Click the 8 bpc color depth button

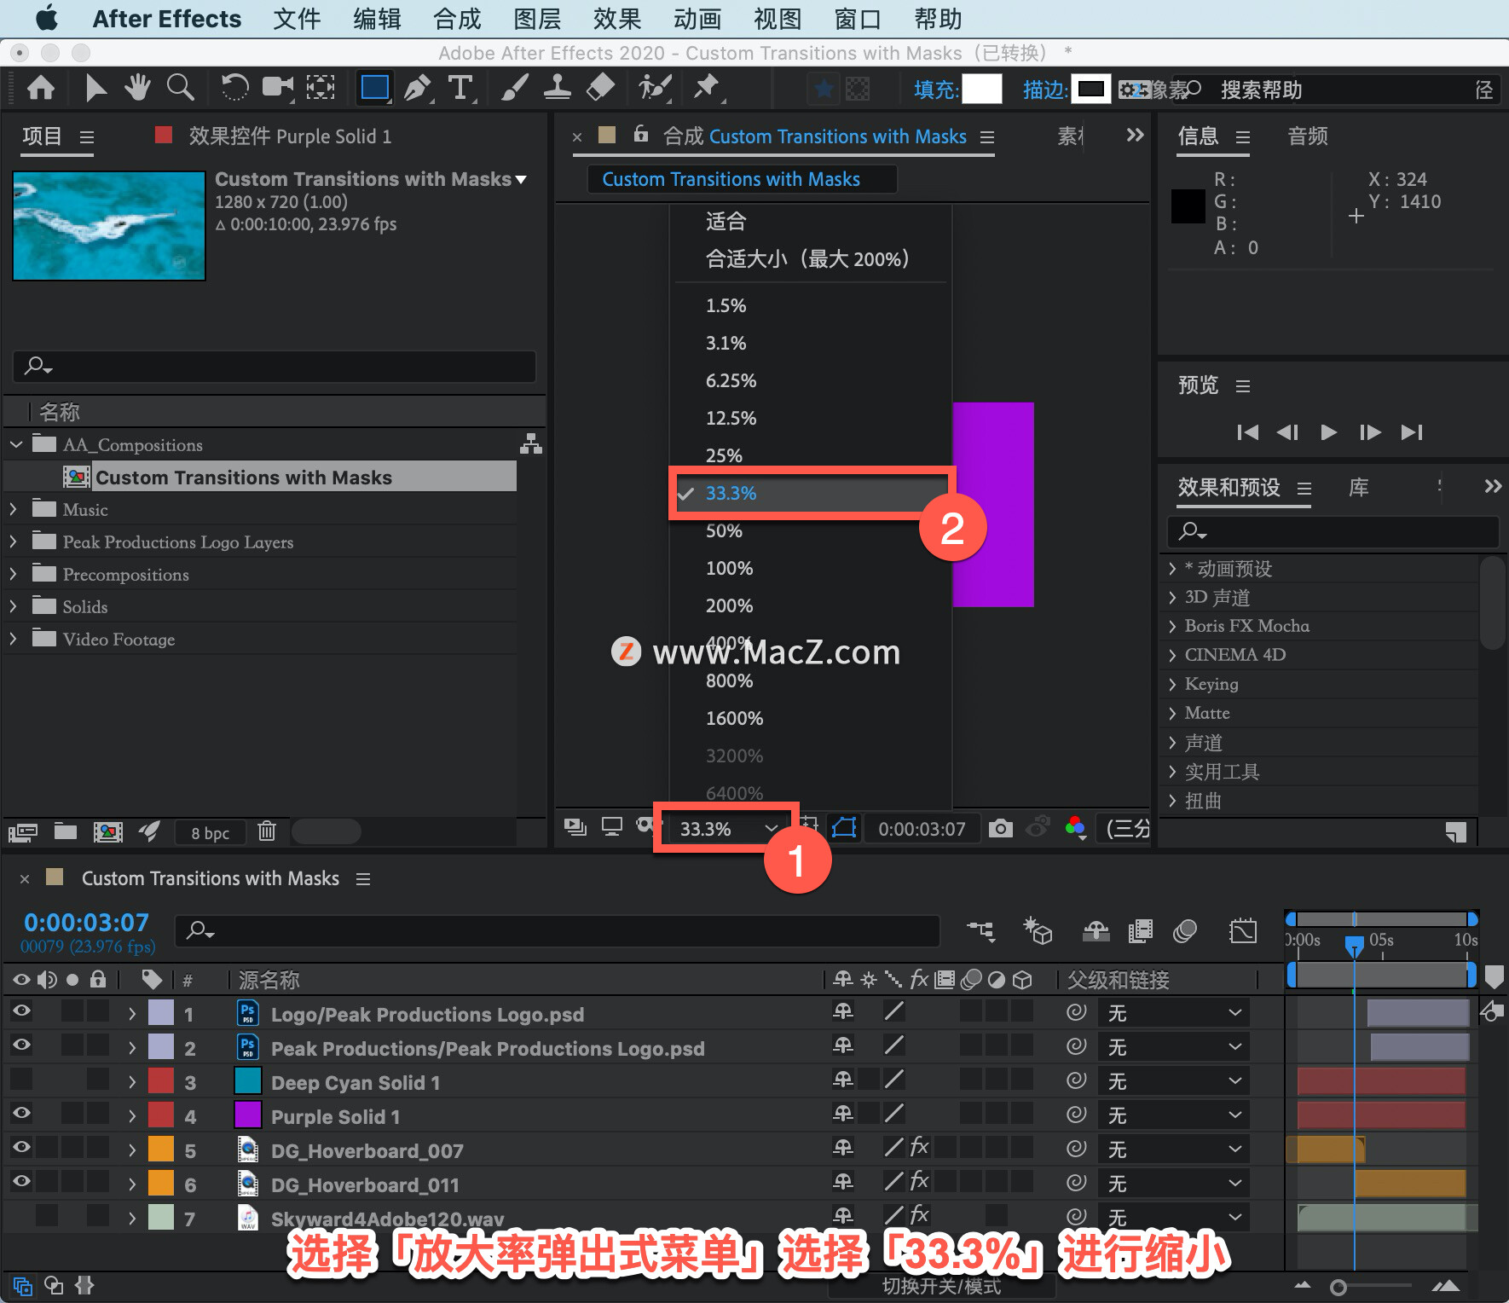[x=210, y=833]
